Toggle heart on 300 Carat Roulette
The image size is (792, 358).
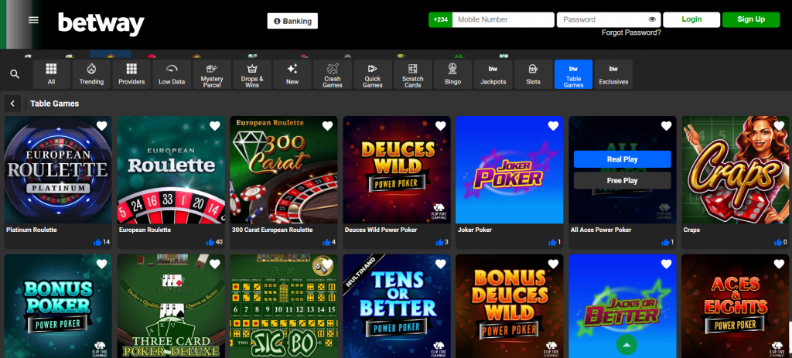pyautogui.click(x=327, y=126)
